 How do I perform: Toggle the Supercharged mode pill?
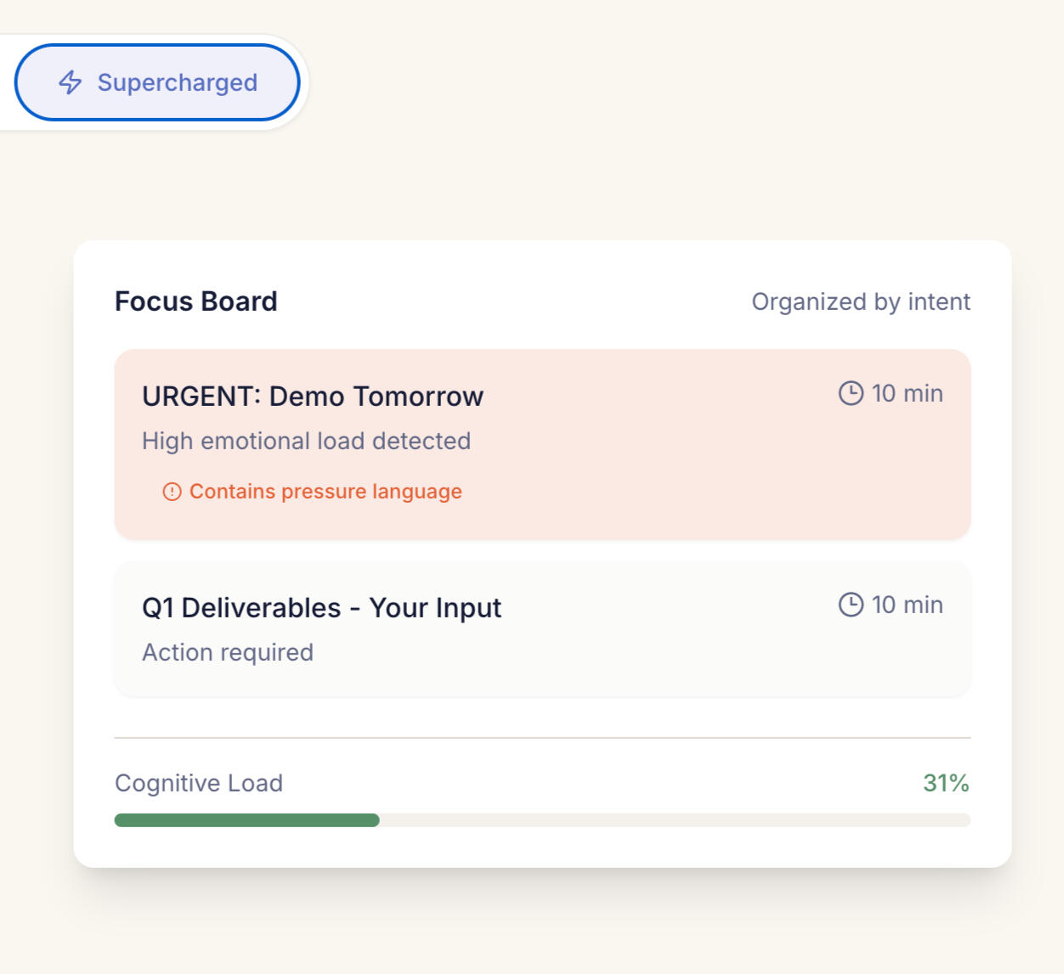pos(157,82)
